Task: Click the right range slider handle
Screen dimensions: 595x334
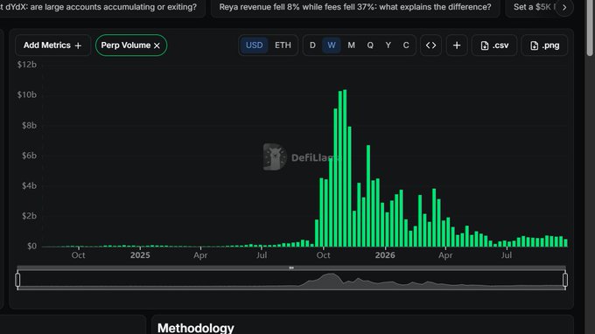Action: click(565, 280)
